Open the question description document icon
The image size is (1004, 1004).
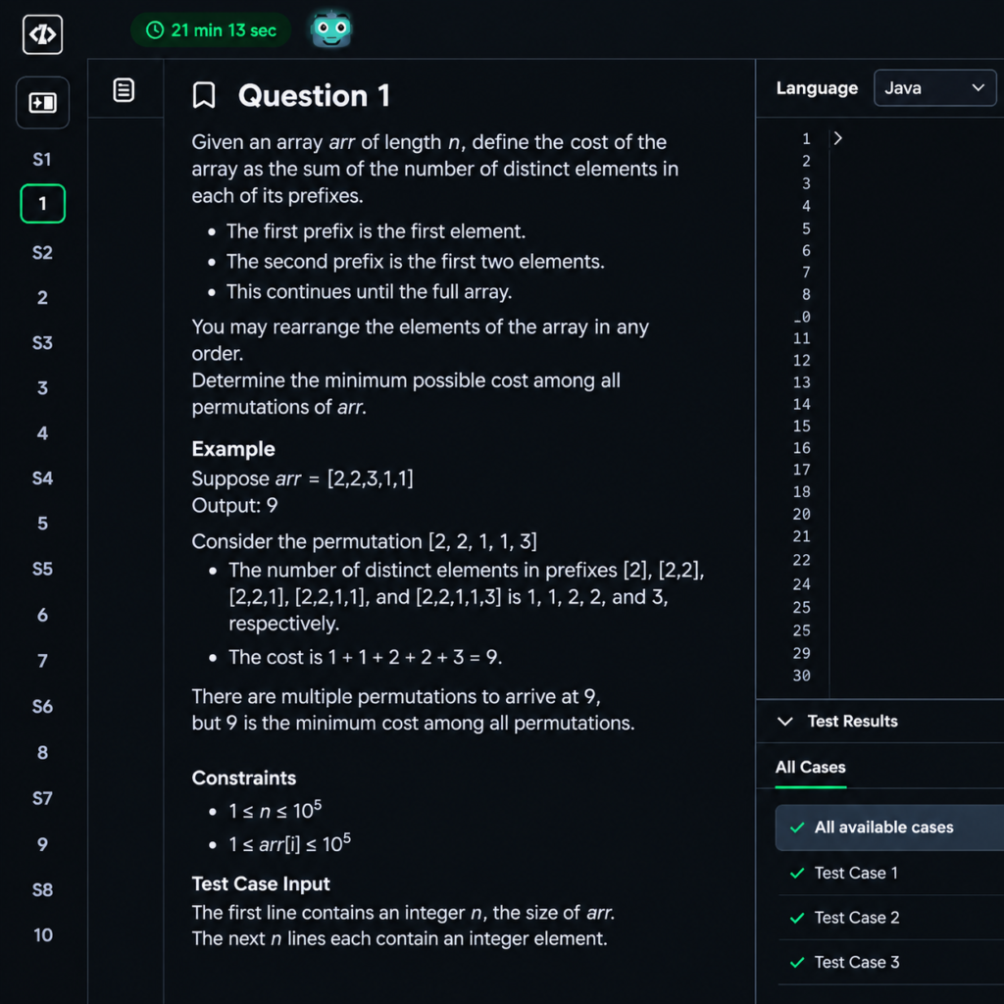(124, 90)
